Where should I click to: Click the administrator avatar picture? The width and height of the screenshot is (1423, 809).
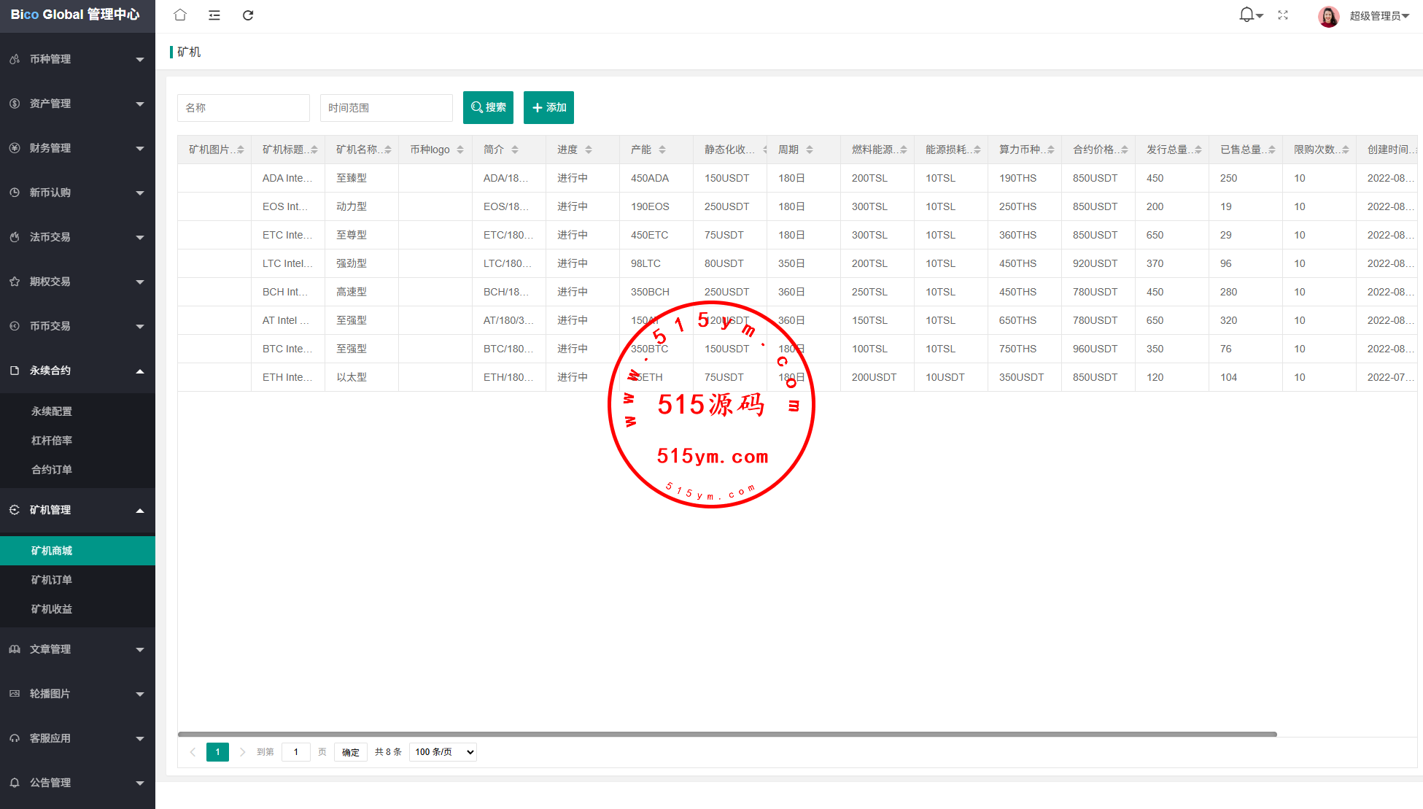pyautogui.click(x=1328, y=16)
